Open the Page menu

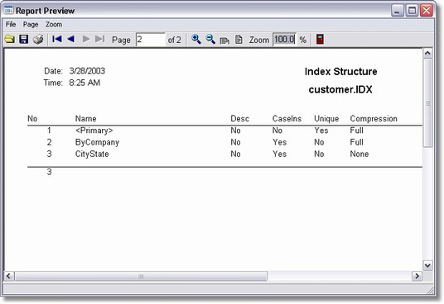31,25
